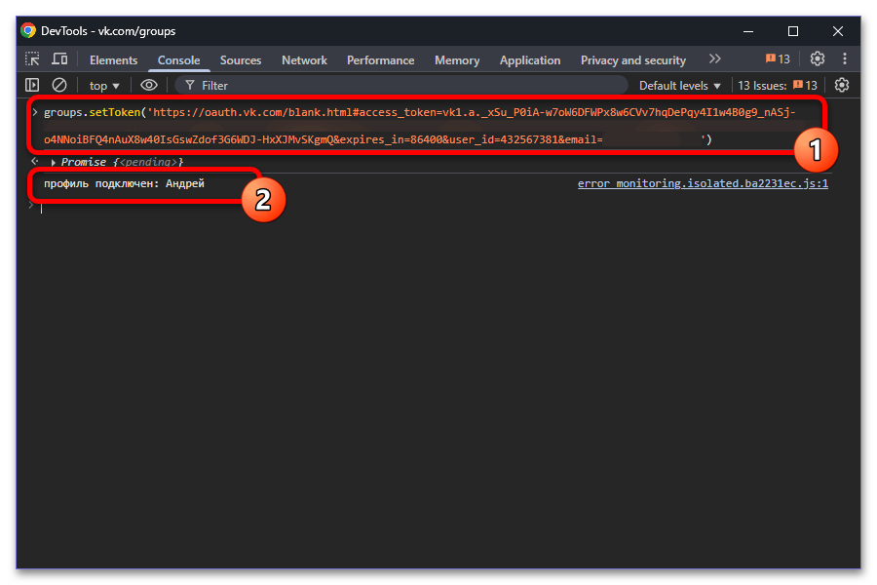This screenshot has width=877, height=585.
Task: Open the Default levels dropdown
Action: pyautogui.click(x=679, y=86)
